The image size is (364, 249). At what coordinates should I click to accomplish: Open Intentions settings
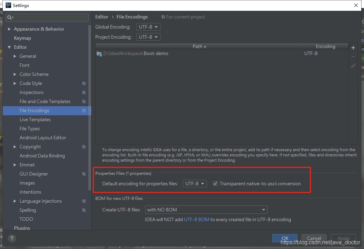click(30, 192)
